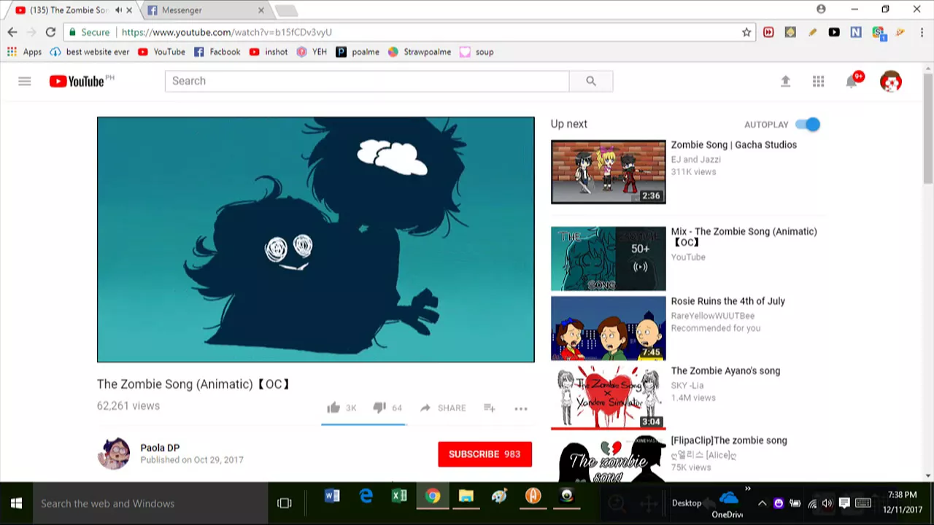Click inside the YouTube search field
This screenshot has height=525, width=934.
[x=367, y=81]
